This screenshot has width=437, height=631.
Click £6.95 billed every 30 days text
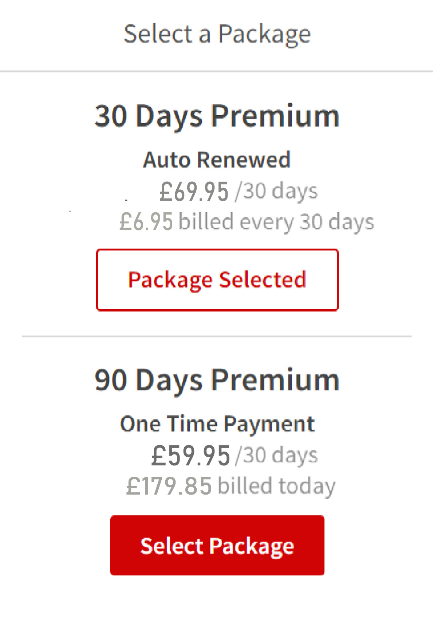[247, 220]
